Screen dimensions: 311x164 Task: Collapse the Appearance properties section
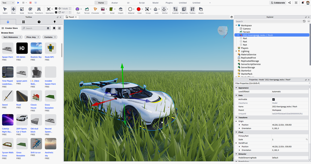(x=236, y=88)
